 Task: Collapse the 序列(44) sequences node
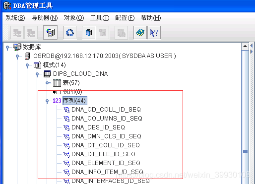(x=47, y=101)
